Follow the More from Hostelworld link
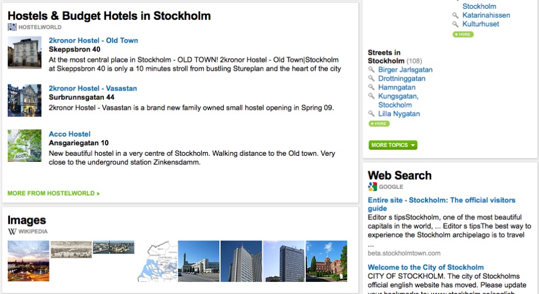The height and width of the screenshot is (294, 539). coord(53,193)
